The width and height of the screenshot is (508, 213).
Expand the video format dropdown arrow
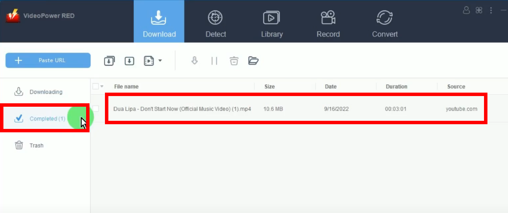coord(160,60)
